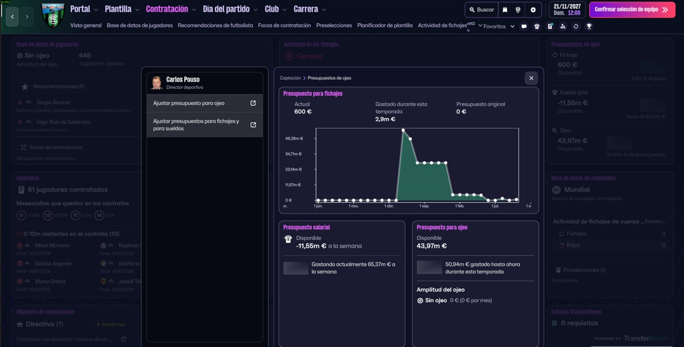Close the Presupuestos de ojeo dialog
The image size is (684, 347).
point(531,78)
